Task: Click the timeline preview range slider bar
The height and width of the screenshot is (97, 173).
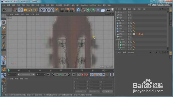Action: [26, 75]
